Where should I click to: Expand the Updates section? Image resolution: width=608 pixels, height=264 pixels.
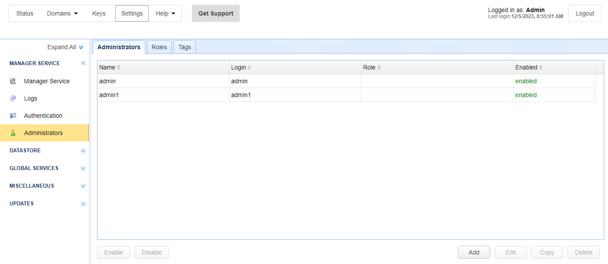(83, 204)
